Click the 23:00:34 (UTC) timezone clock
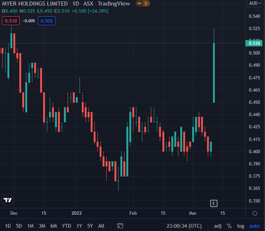The width and height of the screenshot is (265, 231). tap(184, 226)
